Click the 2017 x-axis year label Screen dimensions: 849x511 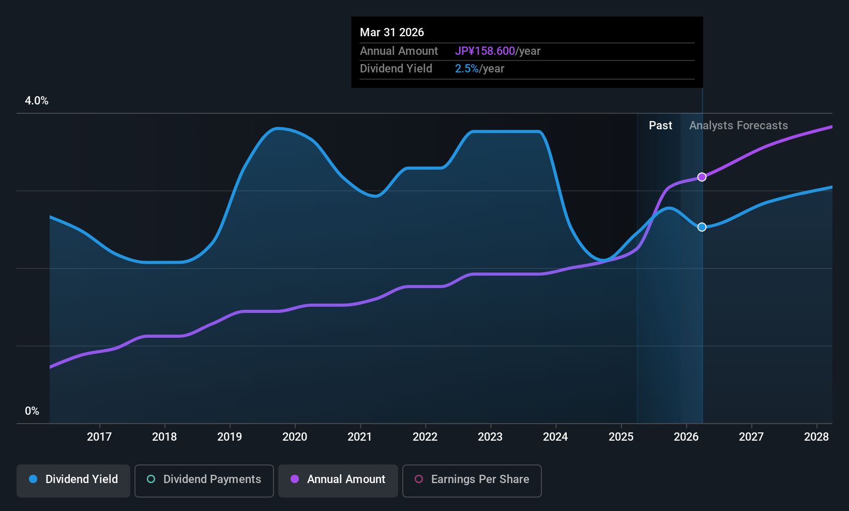(99, 437)
